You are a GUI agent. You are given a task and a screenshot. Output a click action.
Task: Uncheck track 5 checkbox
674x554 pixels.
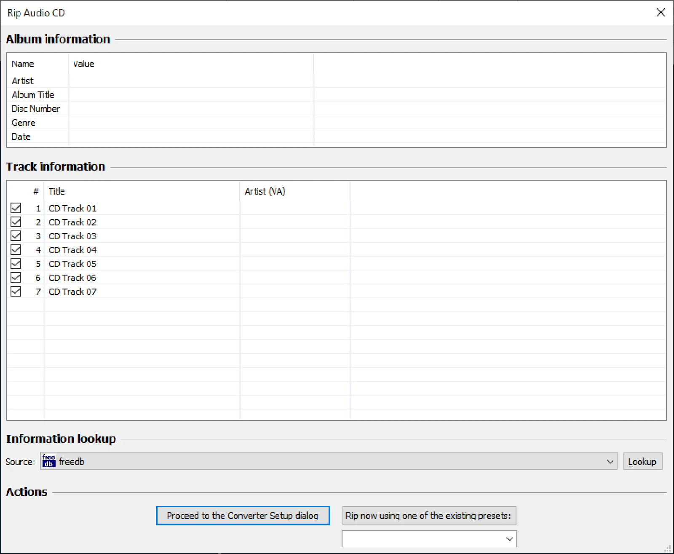click(x=16, y=264)
